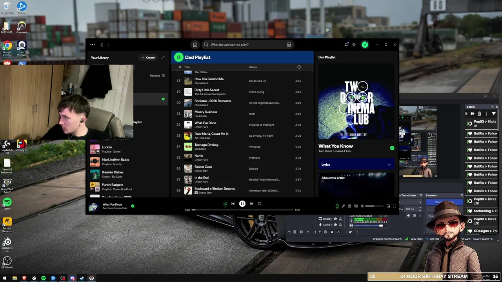Open Google Chrome desktop shortcut

(x=7, y=49)
